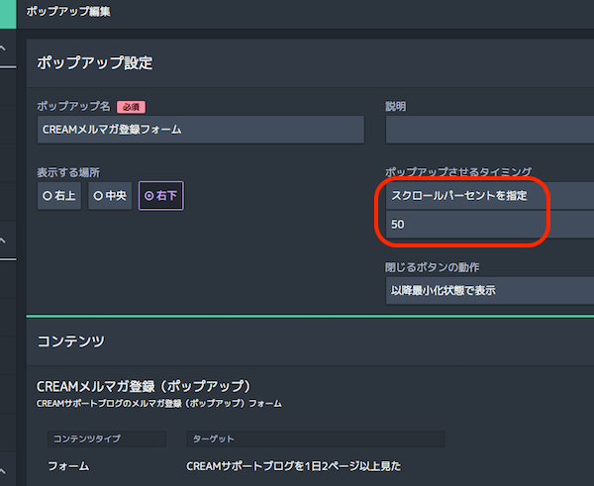
Task: Click the CREAMサポートブログを1日2ページ以上見た target cell
Action: [294, 466]
